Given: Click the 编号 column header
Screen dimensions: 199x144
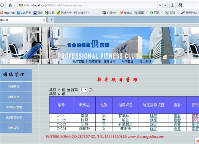Looking at the screenshot, I should (x=61, y=105).
